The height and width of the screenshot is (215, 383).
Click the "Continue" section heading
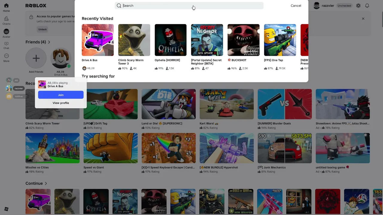(34, 183)
